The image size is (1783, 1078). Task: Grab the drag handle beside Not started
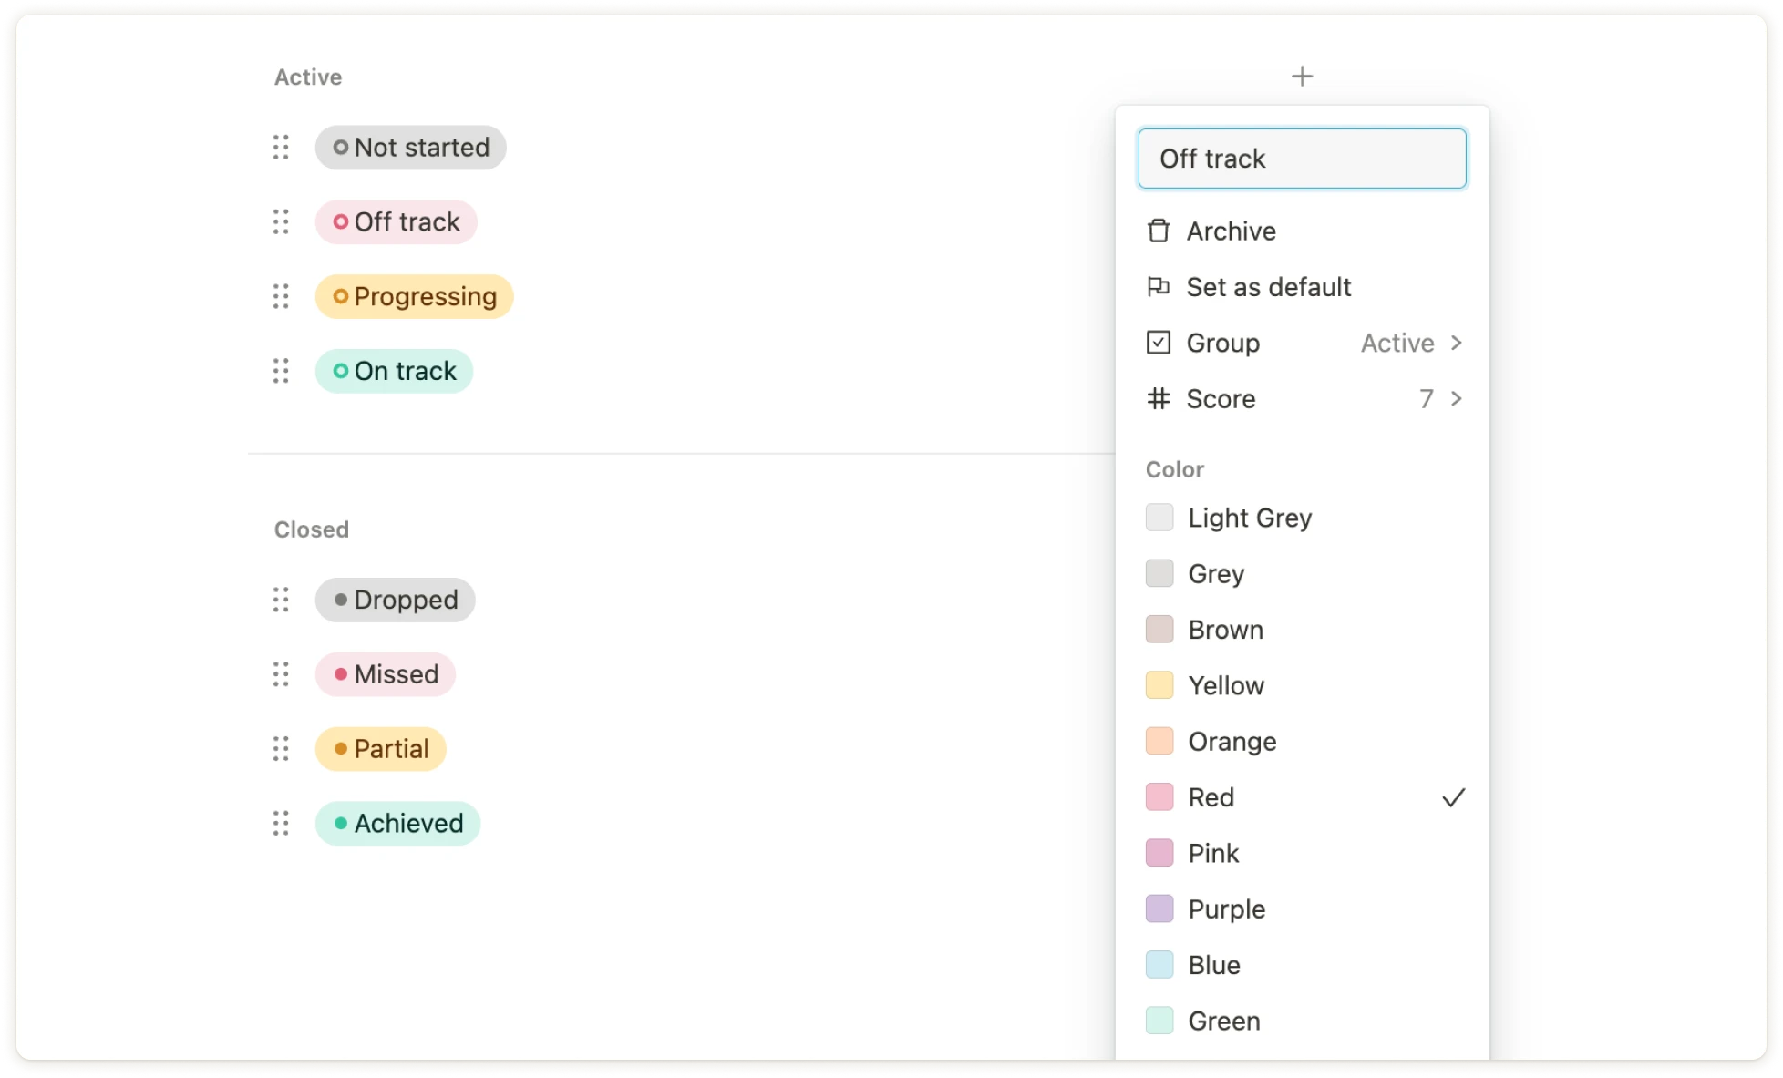click(x=281, y=148)
